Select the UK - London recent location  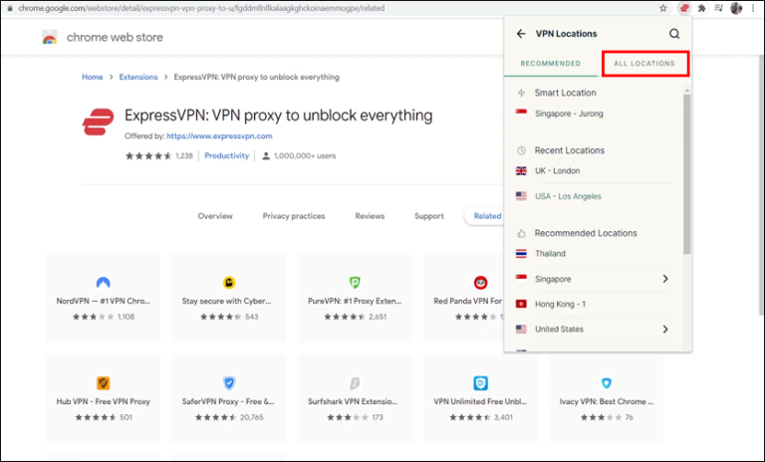(556, 171)
